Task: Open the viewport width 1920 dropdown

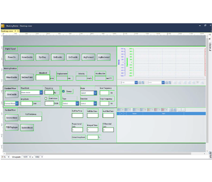Action: pyautogui.click(x=30, y=157)
